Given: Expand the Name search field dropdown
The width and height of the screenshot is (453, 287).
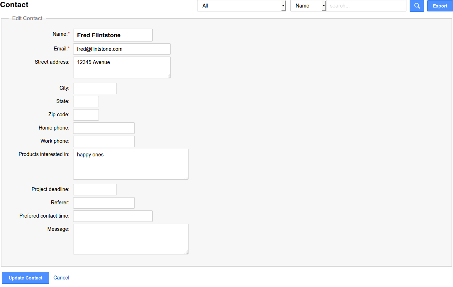Looking at the screenshot, I should tap(308, 6).
